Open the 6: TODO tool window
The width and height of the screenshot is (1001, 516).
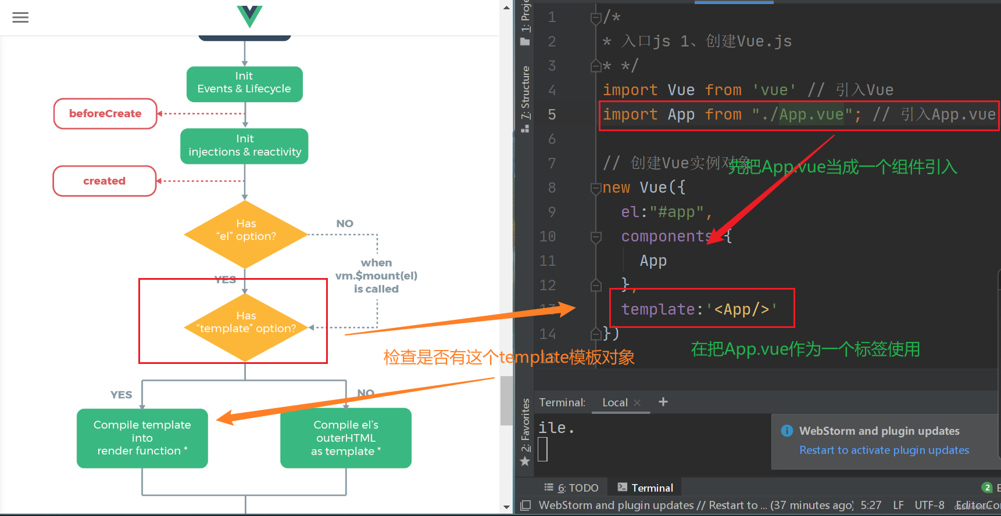point(578,488)
